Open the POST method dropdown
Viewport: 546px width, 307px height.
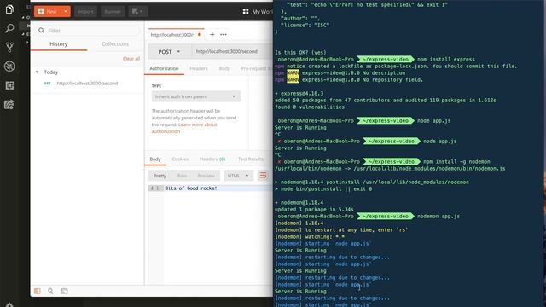(x=169, y=51)
